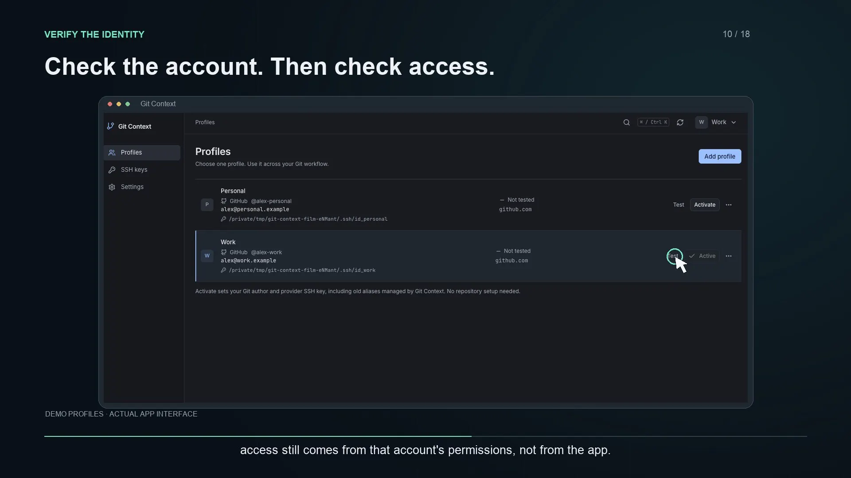Click Not tested status on Personal row
Viewport: 851px width, 478px height.
[x=517, y=200]
